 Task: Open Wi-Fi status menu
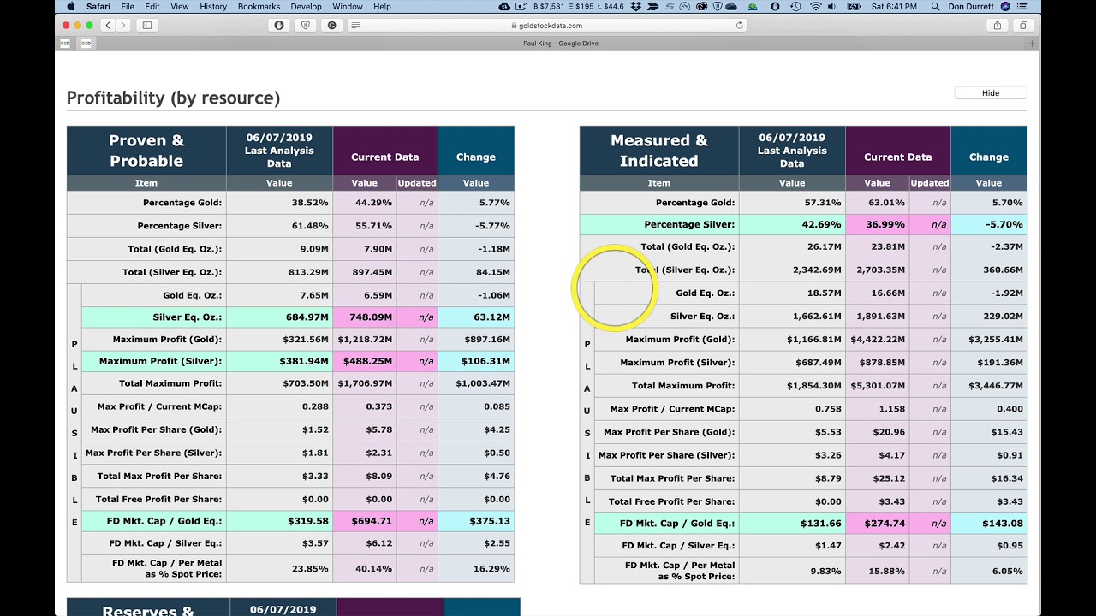[x=815, y=6]
